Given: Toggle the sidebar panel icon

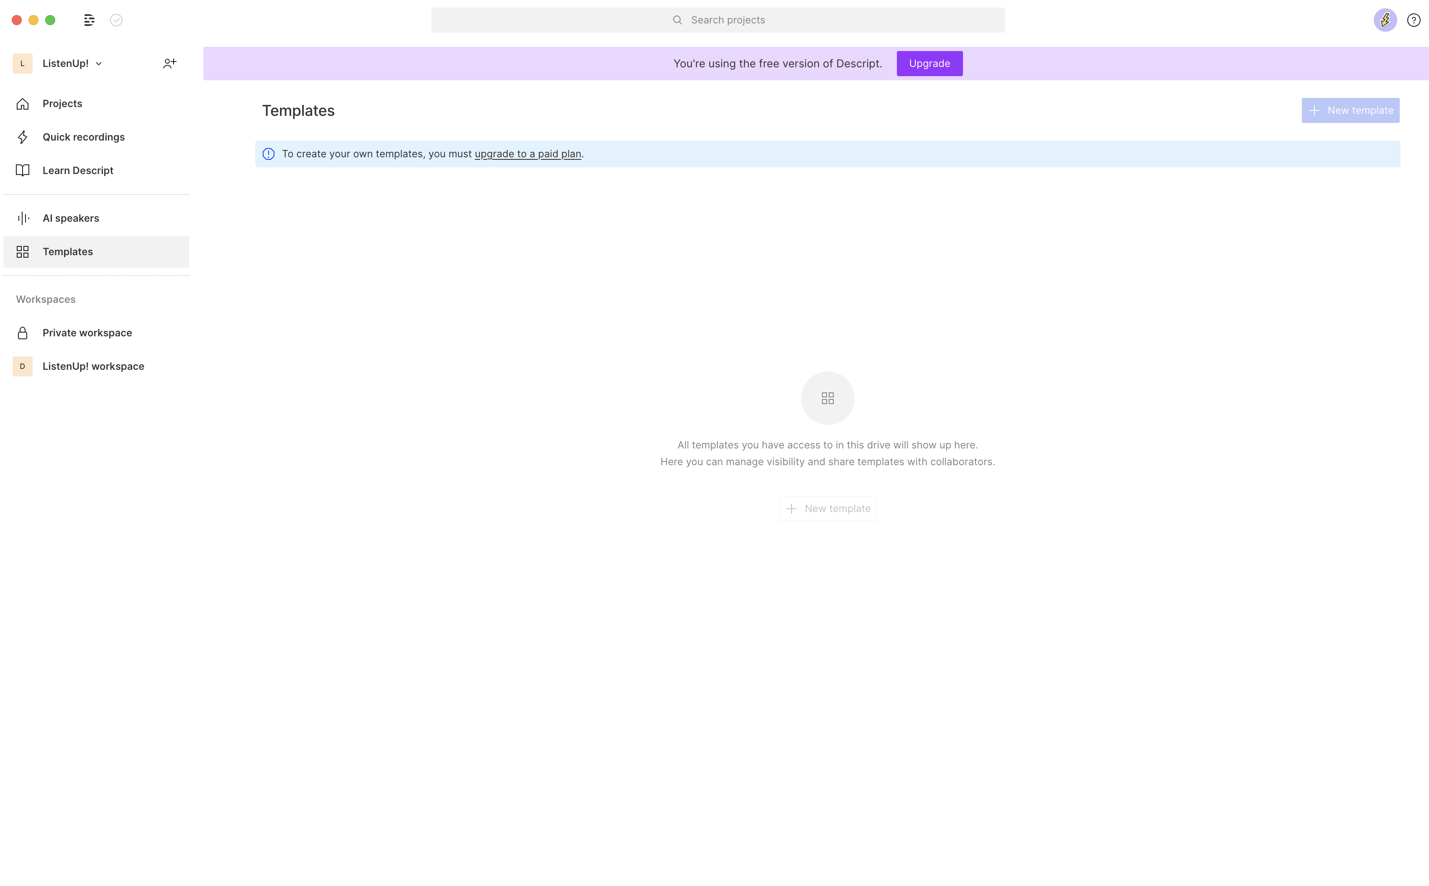Looking at the screenshot, I should point(89,20).
